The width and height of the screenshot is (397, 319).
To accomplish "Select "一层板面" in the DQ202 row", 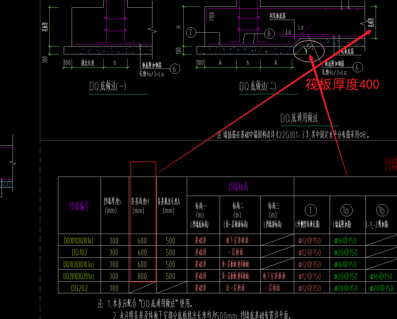I will [272, 288].
